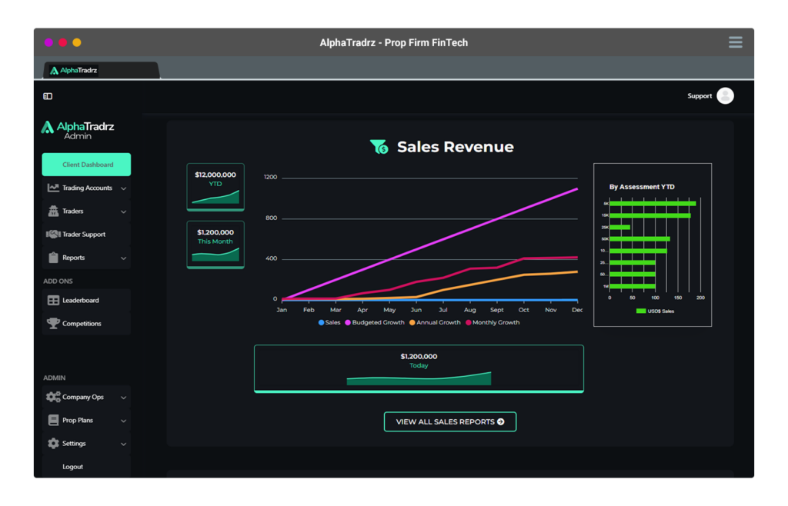788x506 pixels.
Task: Toggle Budgeted Growth legend item
Action: pyautogui.click(x=375, y=323)
